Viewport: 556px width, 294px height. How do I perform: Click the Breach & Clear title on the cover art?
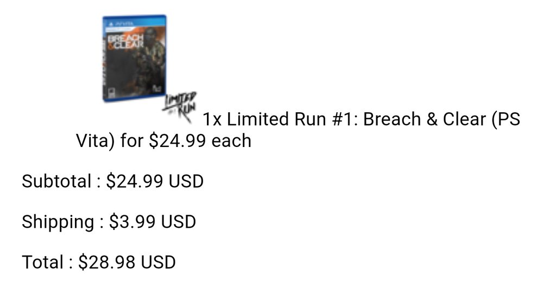(x=126, y=41)
